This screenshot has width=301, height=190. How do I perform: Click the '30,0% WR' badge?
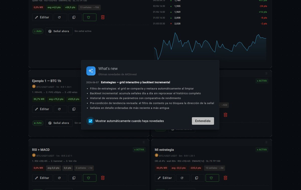pyautogui.click(x=162, y=168)
